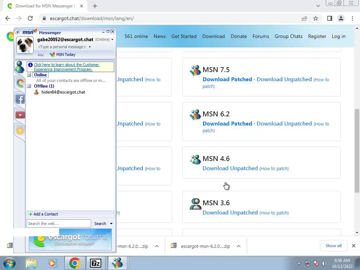Download Patched MSN 7.5
This screenshot has height=270, width=360.
[227, 79]
